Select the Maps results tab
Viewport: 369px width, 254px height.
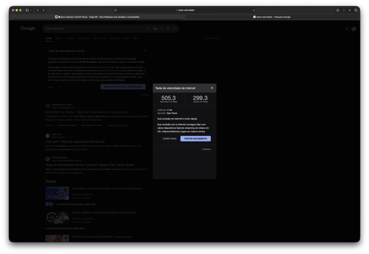(x=126, y=38)
